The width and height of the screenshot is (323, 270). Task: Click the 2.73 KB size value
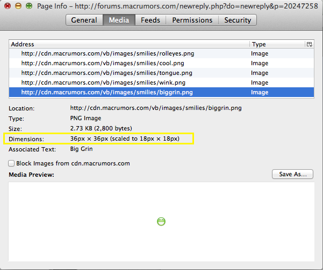point(101,128)
